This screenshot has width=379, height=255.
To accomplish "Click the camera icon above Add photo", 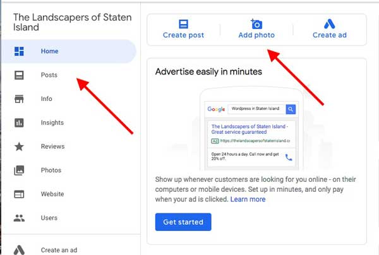I will point(256,24).
